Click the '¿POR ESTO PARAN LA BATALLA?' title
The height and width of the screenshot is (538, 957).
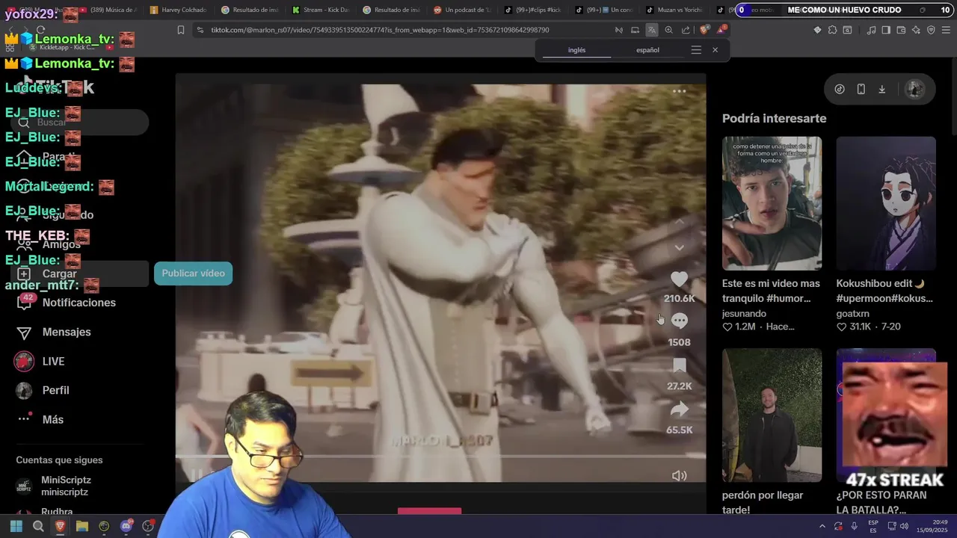click(x=881, y=502)
